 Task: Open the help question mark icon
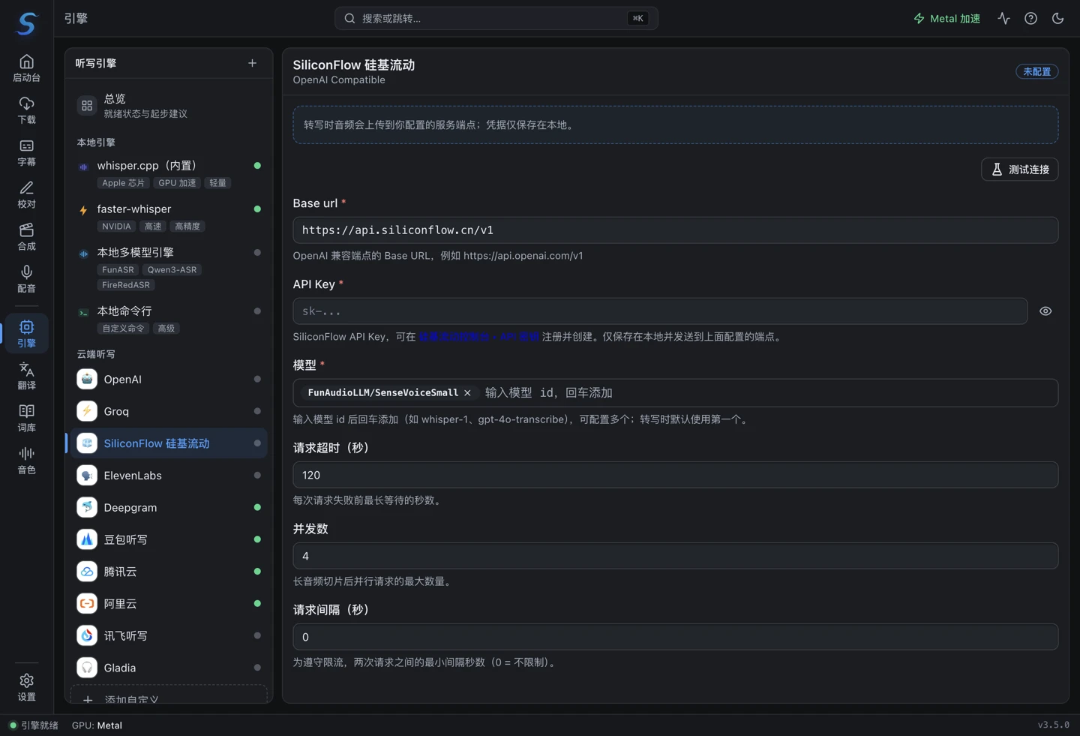1030,18
